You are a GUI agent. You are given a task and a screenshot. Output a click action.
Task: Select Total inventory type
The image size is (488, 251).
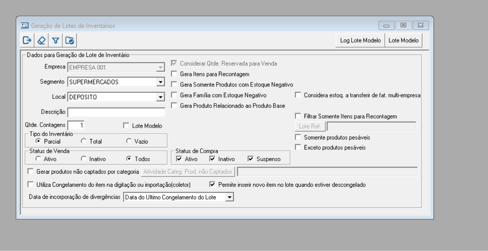pos(83,141)
